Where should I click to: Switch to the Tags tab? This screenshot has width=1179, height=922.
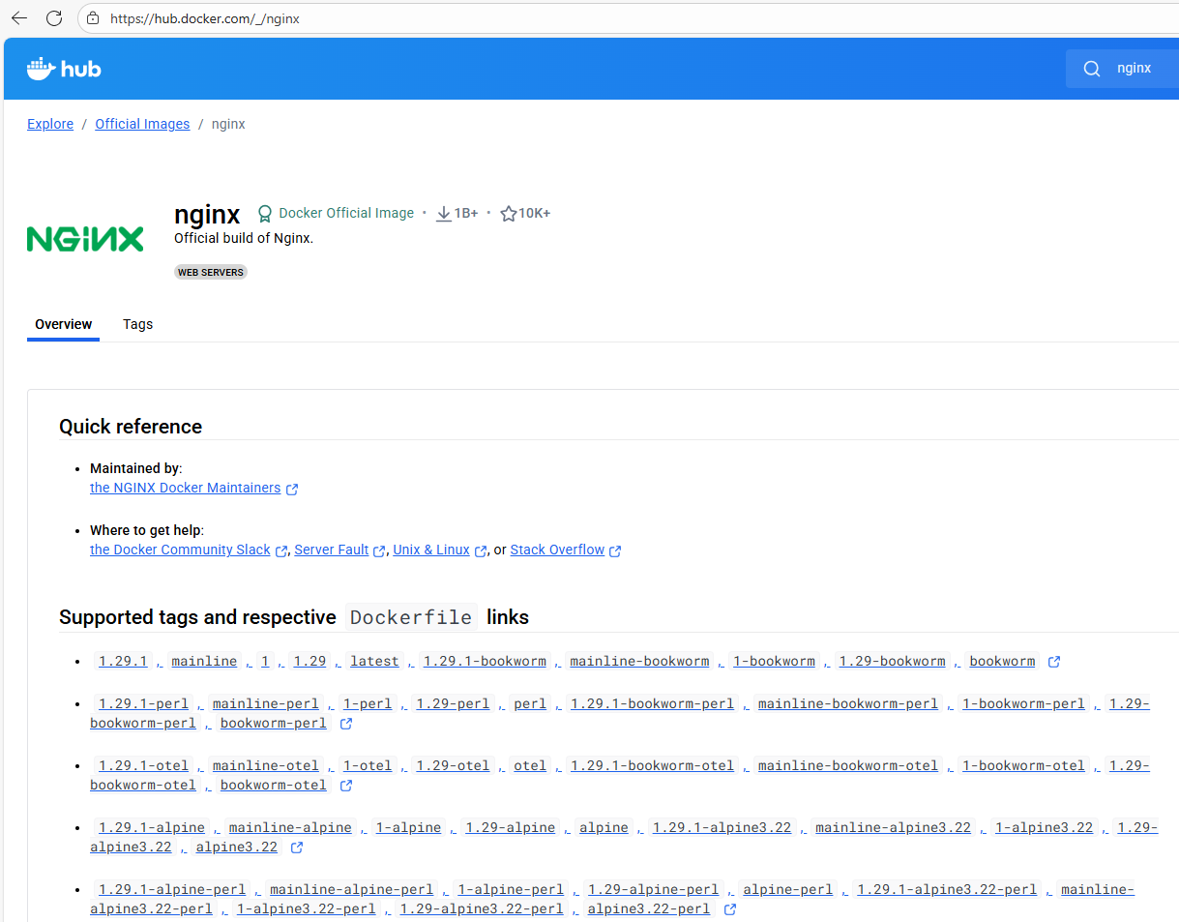pyautogui.click(x=137, y=324)
